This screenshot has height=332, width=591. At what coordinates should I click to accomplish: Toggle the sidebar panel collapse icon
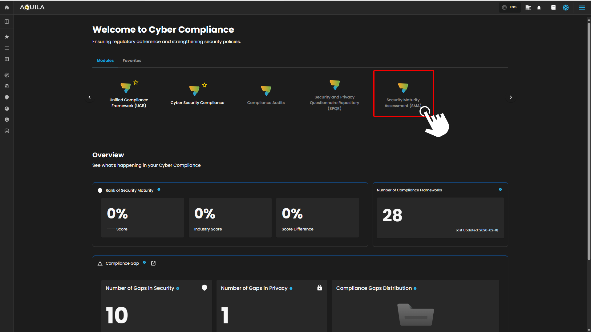(7, 22)
